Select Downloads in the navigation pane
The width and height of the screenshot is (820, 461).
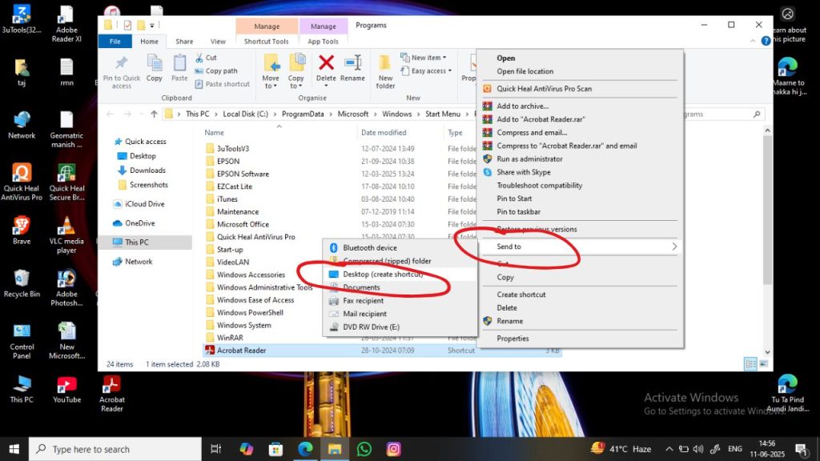tap(147, 170)
